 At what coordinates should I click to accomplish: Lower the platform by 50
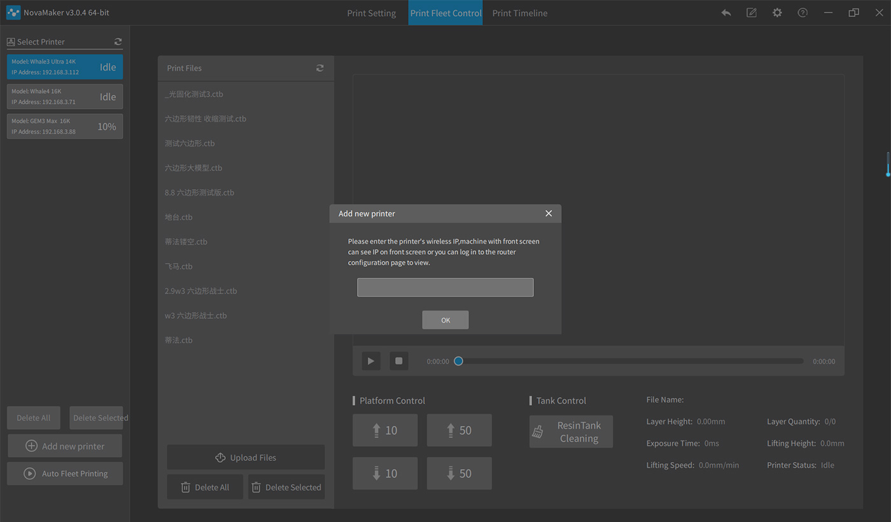click(459, 474)
